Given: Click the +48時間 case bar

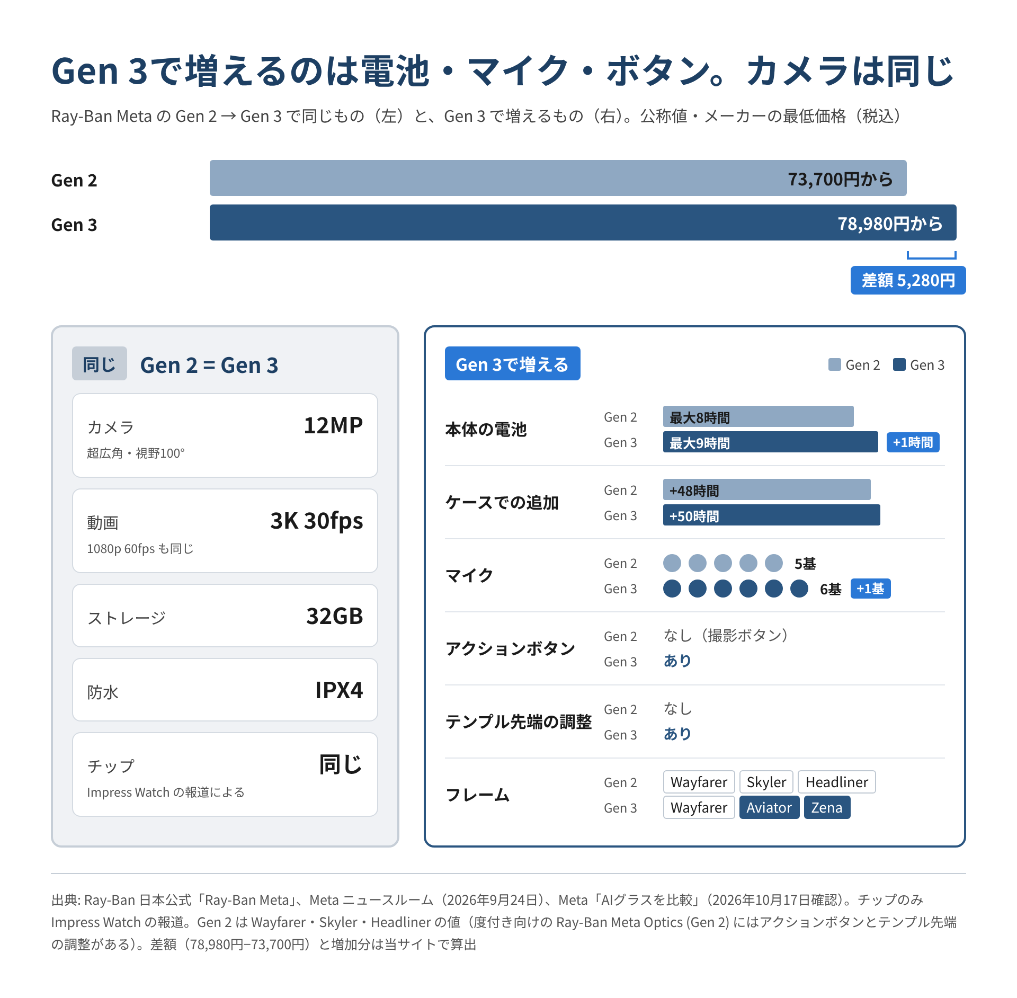Looking at the screenshot, I should (x=766, y=489).
